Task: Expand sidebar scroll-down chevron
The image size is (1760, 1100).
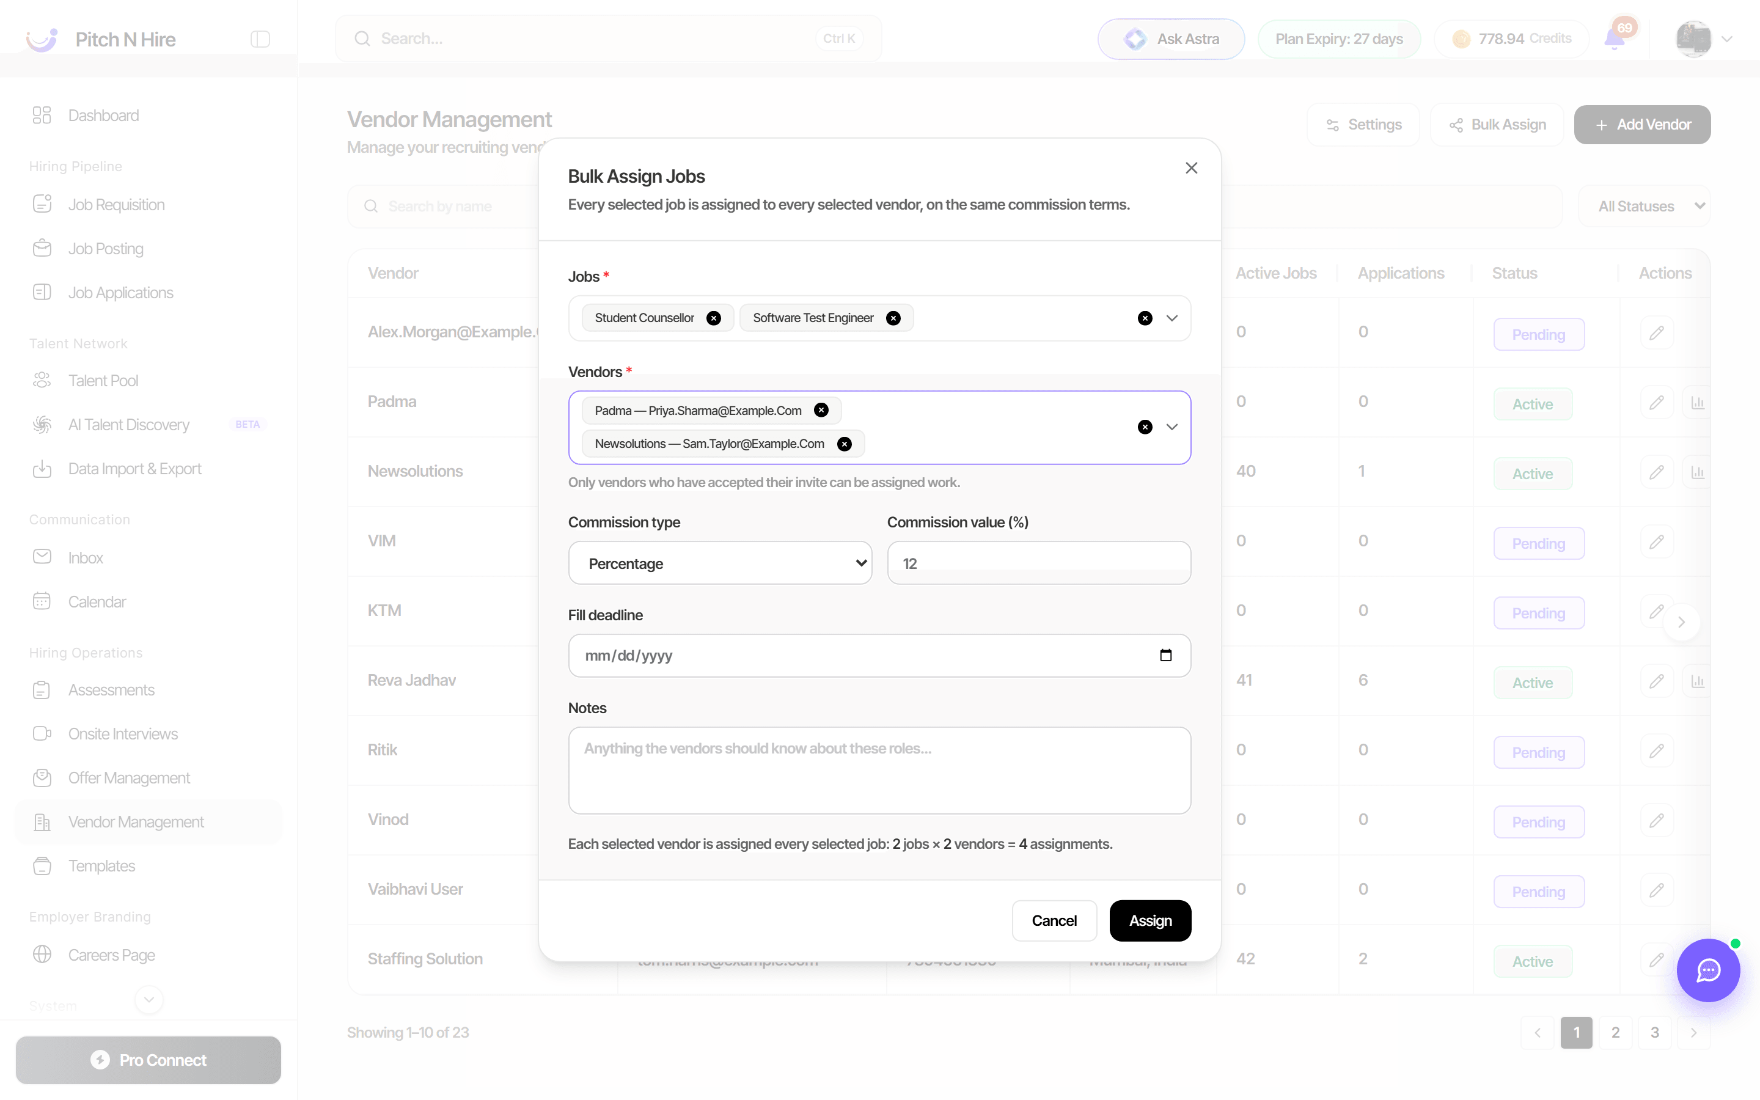Action: pos(149,1000)
